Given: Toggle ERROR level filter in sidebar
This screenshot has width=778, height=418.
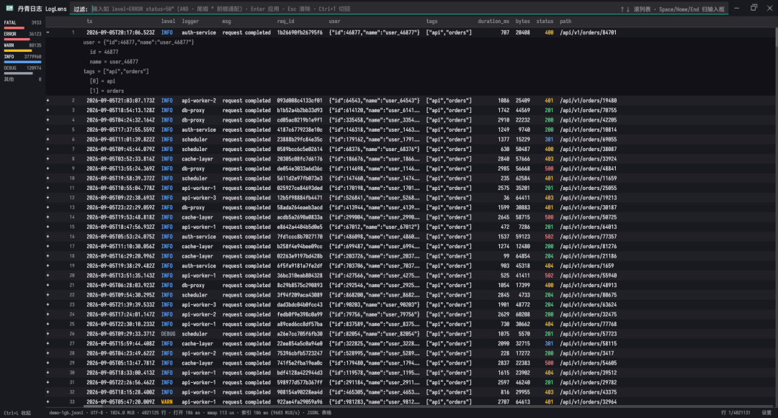Looking at the screenshot, I should (22, 35).
